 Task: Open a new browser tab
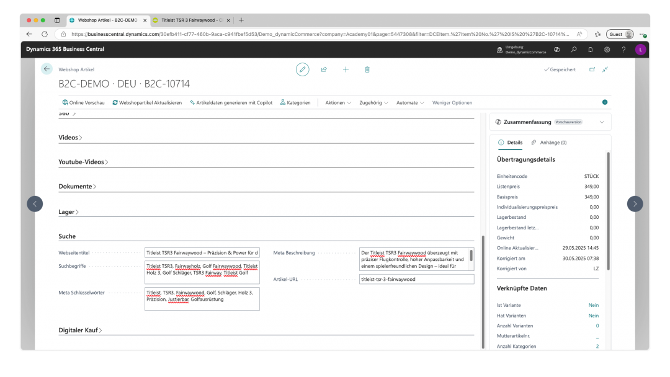[241, 20]
